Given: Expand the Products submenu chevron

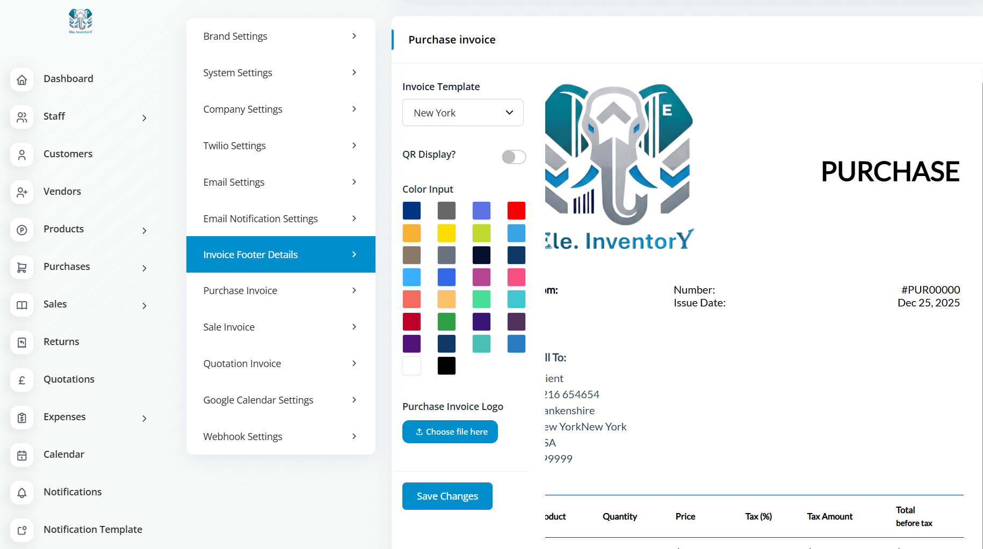Looking at the screenshot, I should coord(144,231).
